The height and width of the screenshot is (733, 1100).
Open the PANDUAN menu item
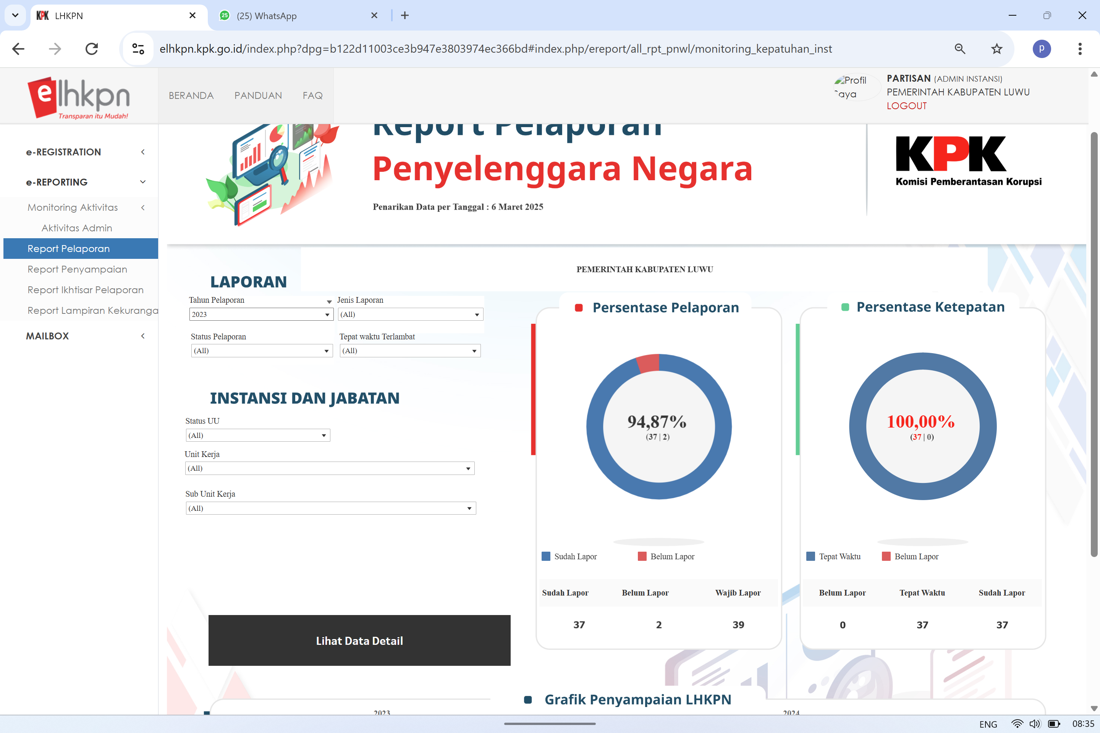(x=258, y=95)
